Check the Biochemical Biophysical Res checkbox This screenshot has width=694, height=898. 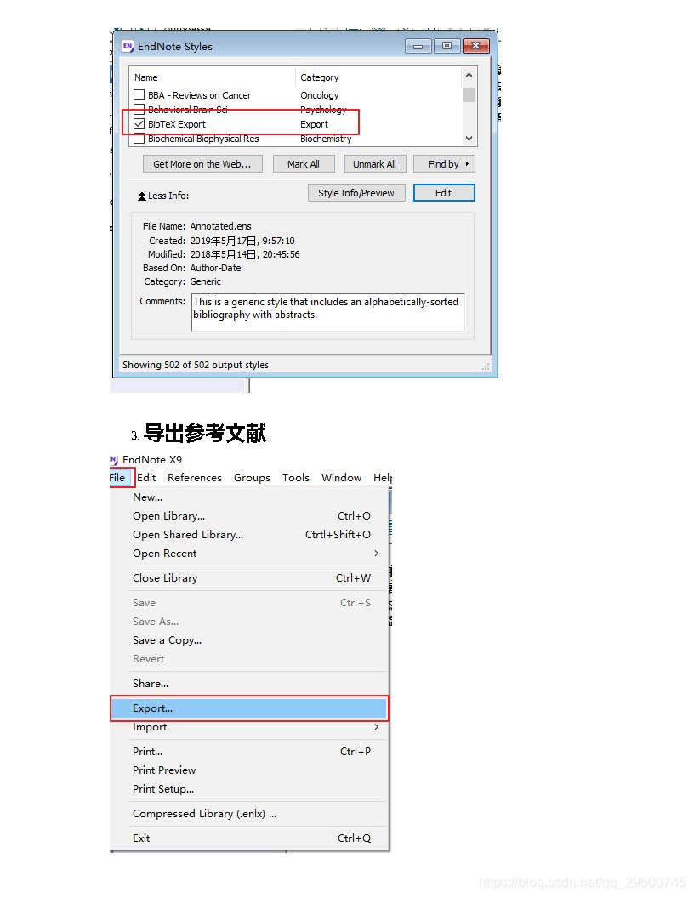pyautogui.click(x=139, y=139)
